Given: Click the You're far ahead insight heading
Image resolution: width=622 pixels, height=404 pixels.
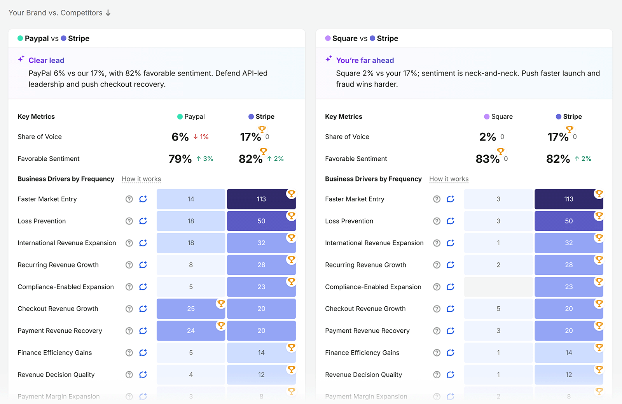Looking at the screenshot, I should [x=365, y=60].
